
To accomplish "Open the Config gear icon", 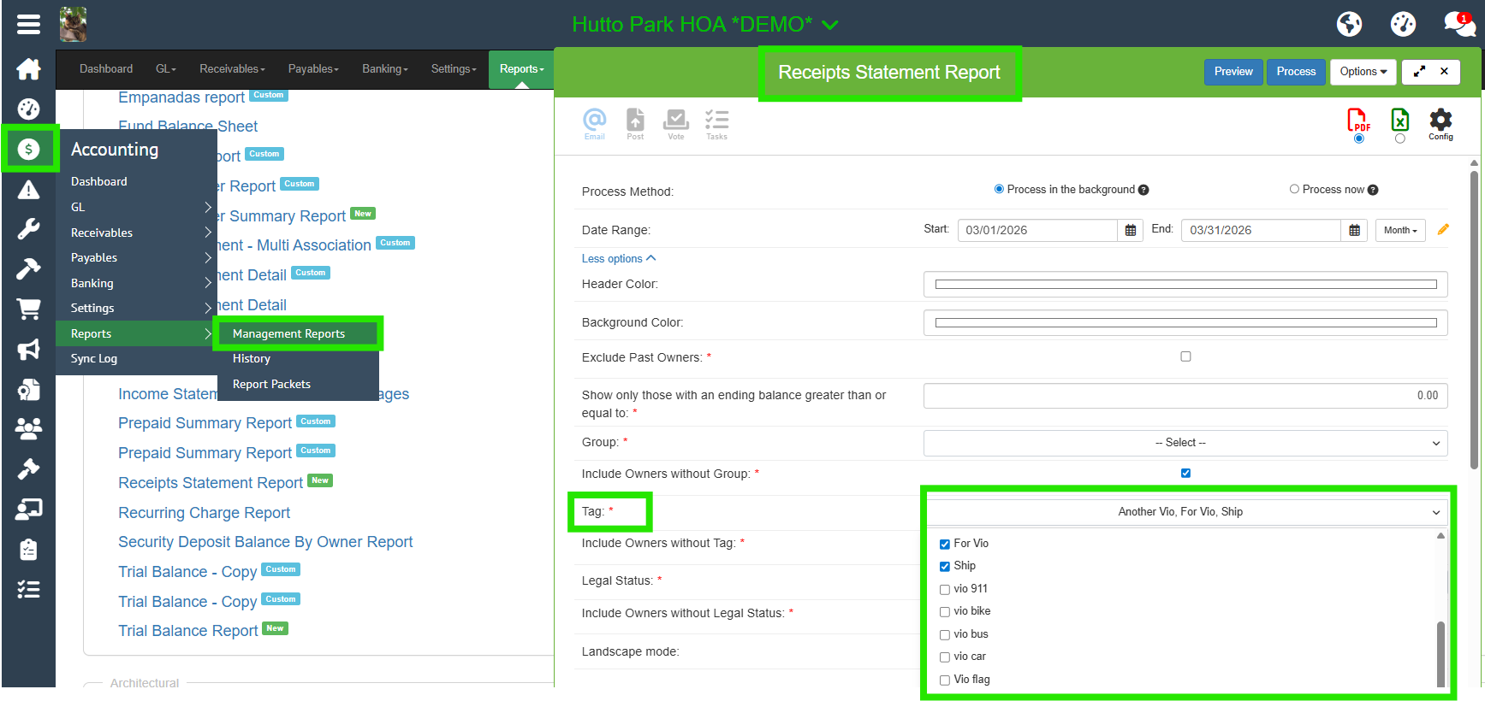I will point(1440,121).
